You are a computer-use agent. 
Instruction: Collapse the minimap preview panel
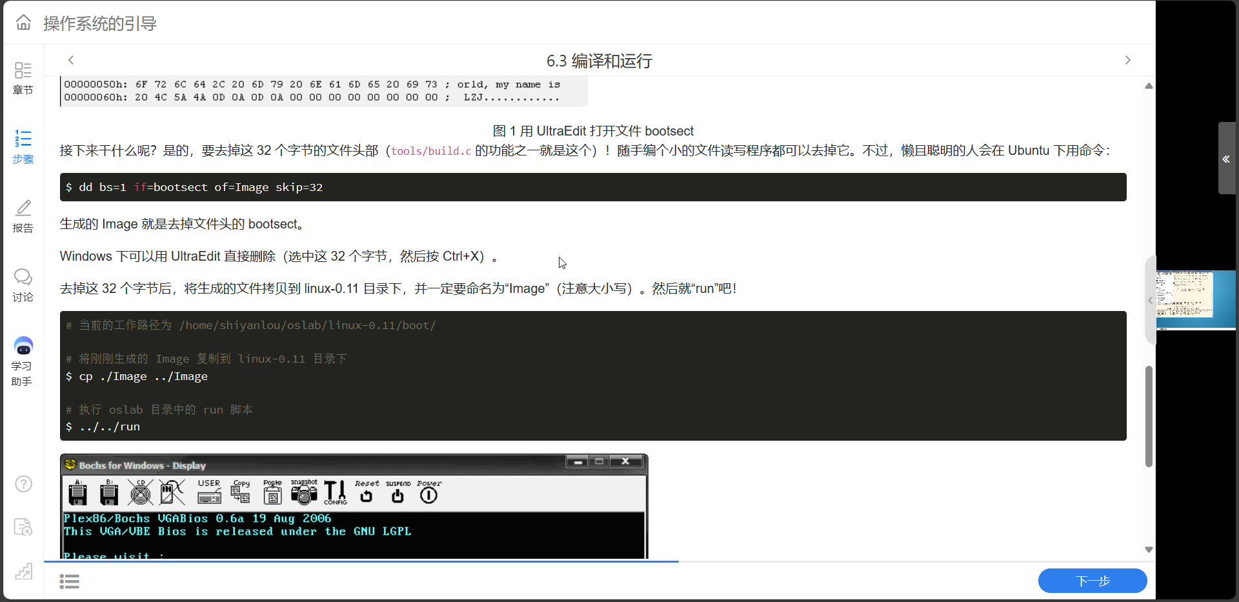click(1150, 299)
